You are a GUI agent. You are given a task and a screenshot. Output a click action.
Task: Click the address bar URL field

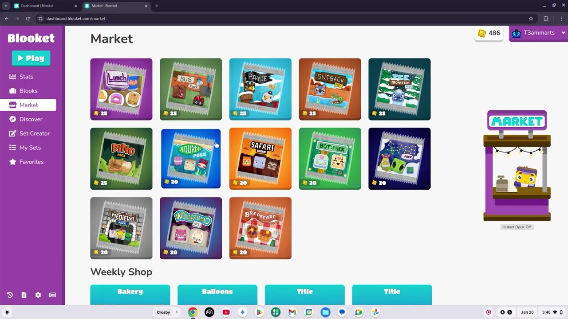(284, 19)
